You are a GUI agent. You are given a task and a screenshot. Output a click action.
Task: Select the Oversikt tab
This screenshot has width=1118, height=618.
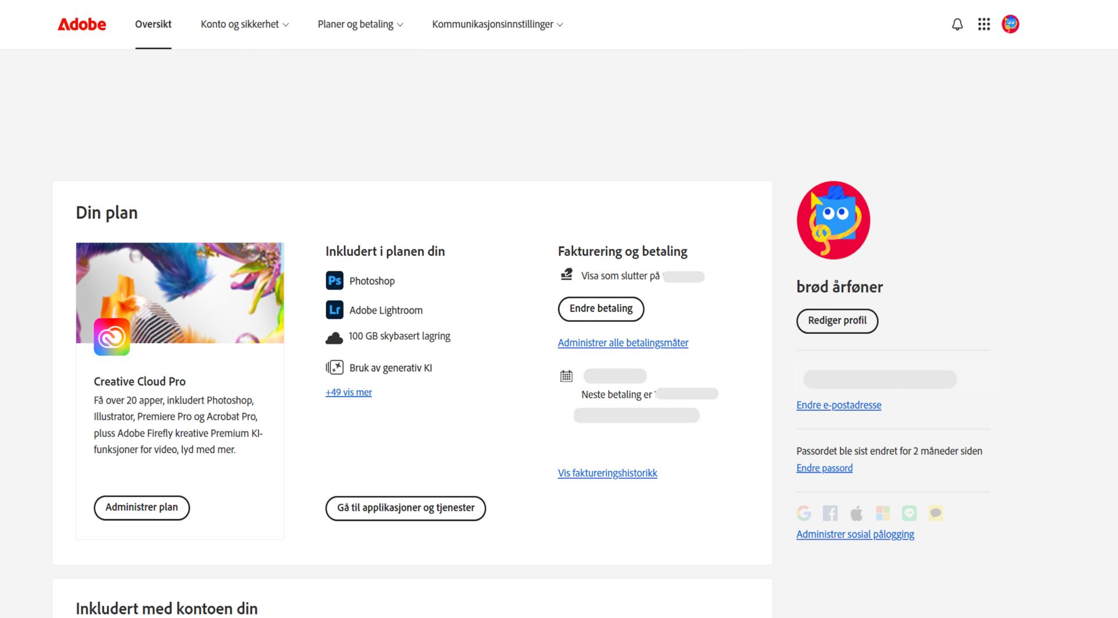[153, 24]
